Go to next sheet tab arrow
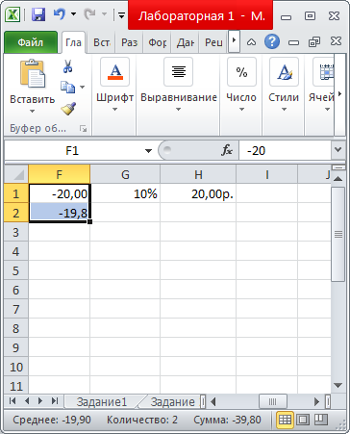The height and width of the screenshot is (434, 350). click(40, 401)
